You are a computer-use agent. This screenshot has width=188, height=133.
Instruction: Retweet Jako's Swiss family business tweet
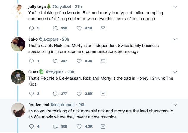[55, 61]
